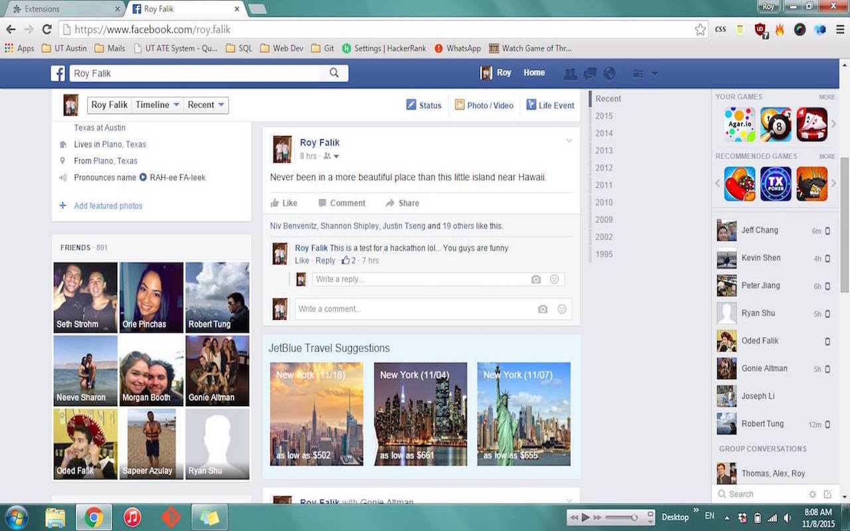
Task: Click Add featured photos link
Action: pos(108,206)
